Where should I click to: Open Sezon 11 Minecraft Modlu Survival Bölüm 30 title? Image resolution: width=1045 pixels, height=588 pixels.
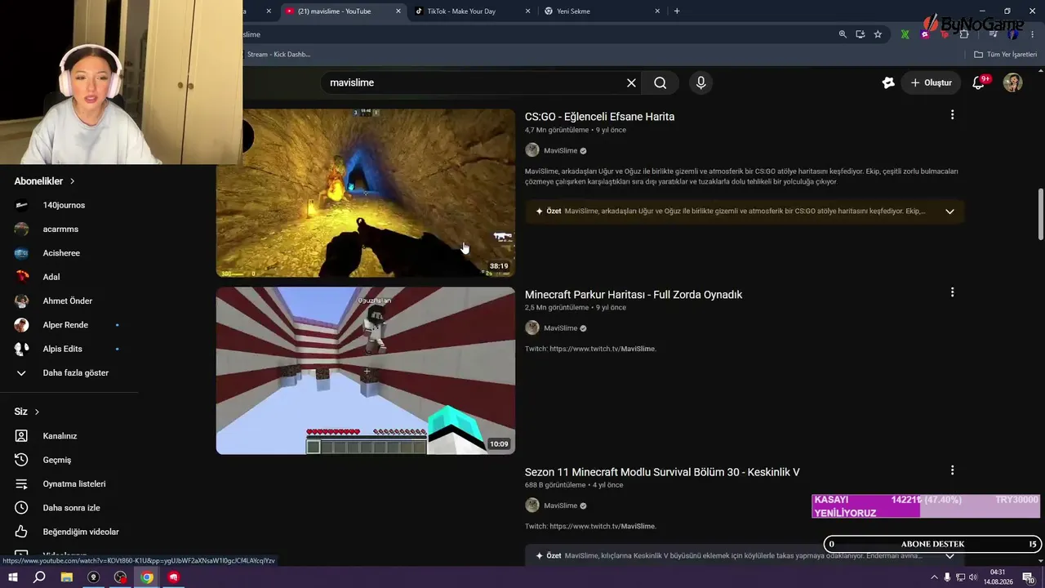click(662, 472)
